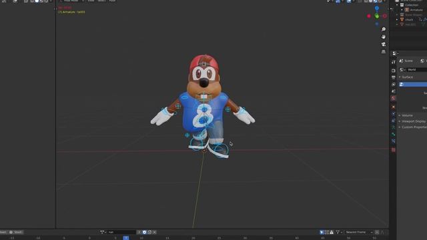The width and height of the screenshot is (427, 240).
Task: Toggle the blue only-selected arrow icon
Action: click(x=322, y=232)
